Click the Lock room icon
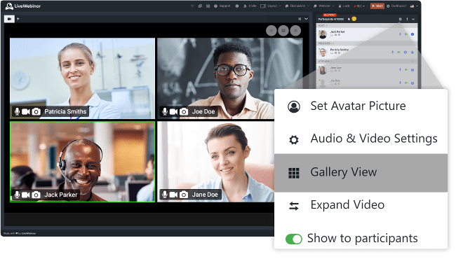This screenshot has height=259, width=456. [344, 6]
